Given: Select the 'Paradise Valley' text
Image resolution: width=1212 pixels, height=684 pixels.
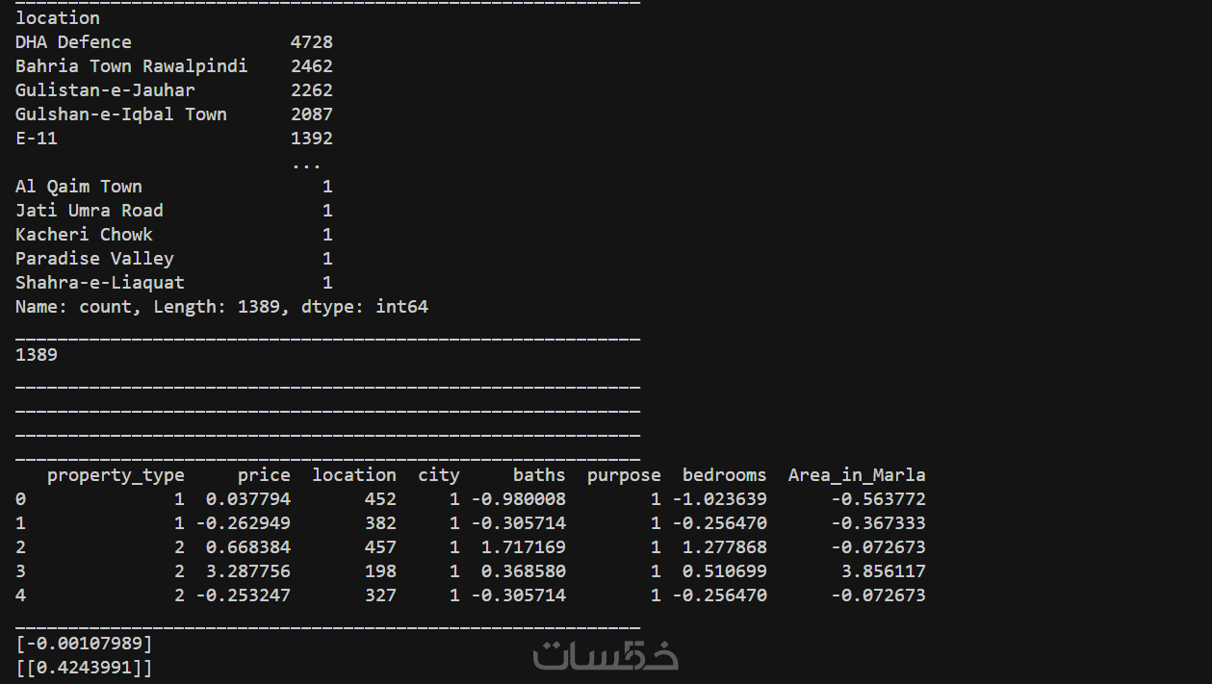Looking at the screenshot, I should (94, 259).
